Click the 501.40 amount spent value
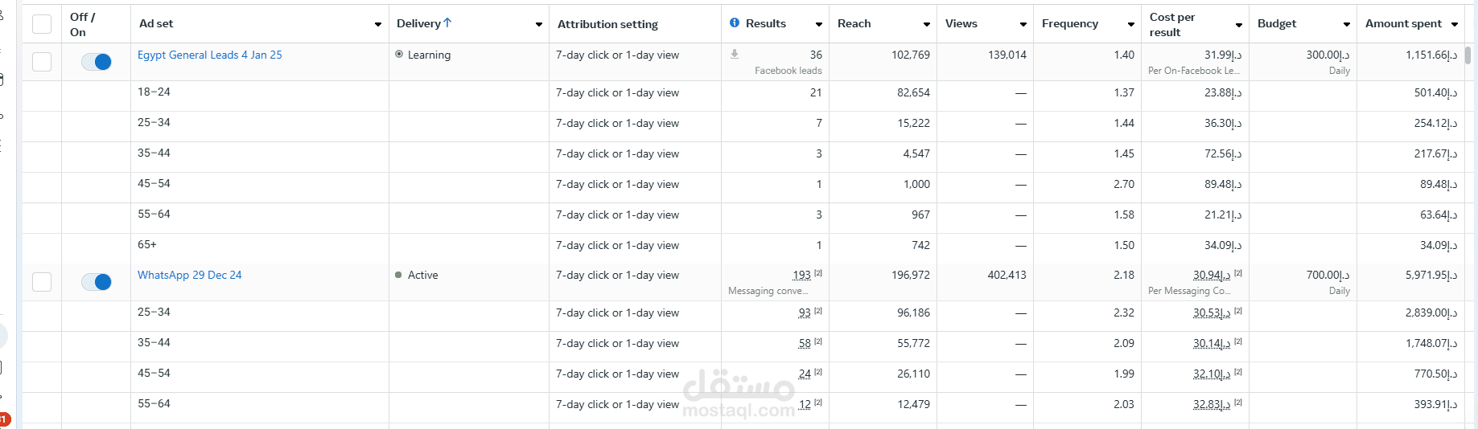This screenshot has width=1478, height=429. 1436,92
